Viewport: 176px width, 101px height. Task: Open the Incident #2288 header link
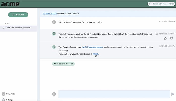(x=50, y=14)
